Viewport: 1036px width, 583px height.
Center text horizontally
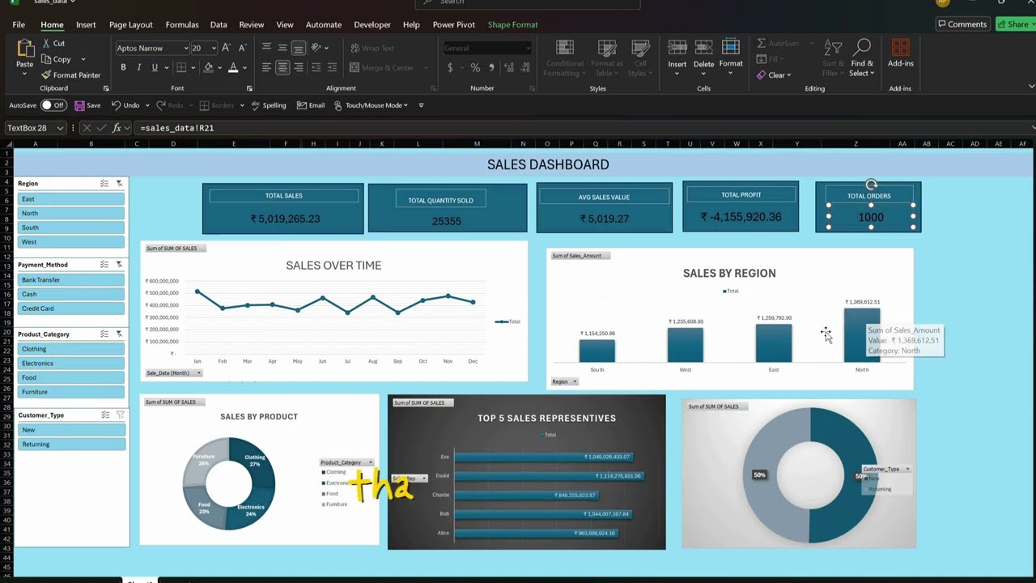tap(282, 67)
